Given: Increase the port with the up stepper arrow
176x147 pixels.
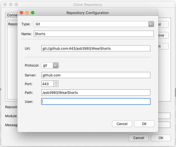Looking at the screenshot, I should click(56, 82).
